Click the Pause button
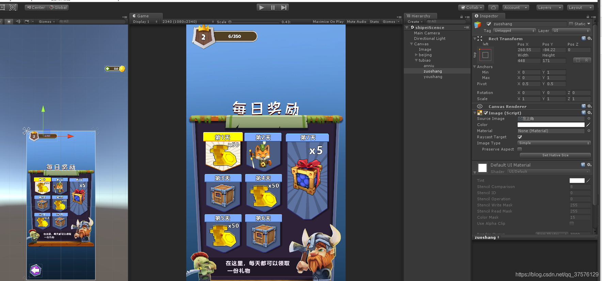Image resolution: width=602 pixels, height=281 pixels. click(x=273, y=7)
